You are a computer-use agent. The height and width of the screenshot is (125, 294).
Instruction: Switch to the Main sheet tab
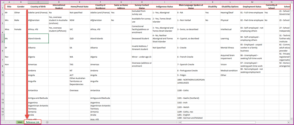pos(20,122)
